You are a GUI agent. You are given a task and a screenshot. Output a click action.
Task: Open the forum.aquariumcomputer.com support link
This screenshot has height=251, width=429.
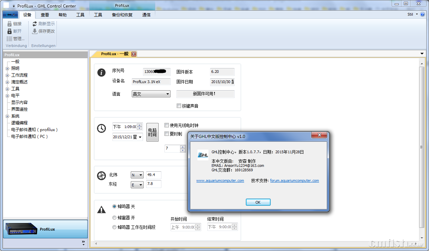pos(294,181)
